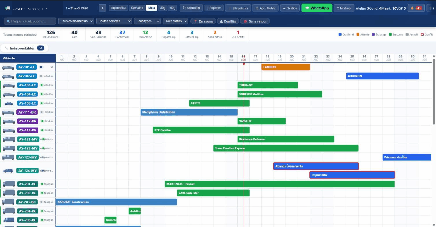Click the planning vertical scrollbar
This screenshot has width=436, height=227.
tap(434, 92)
